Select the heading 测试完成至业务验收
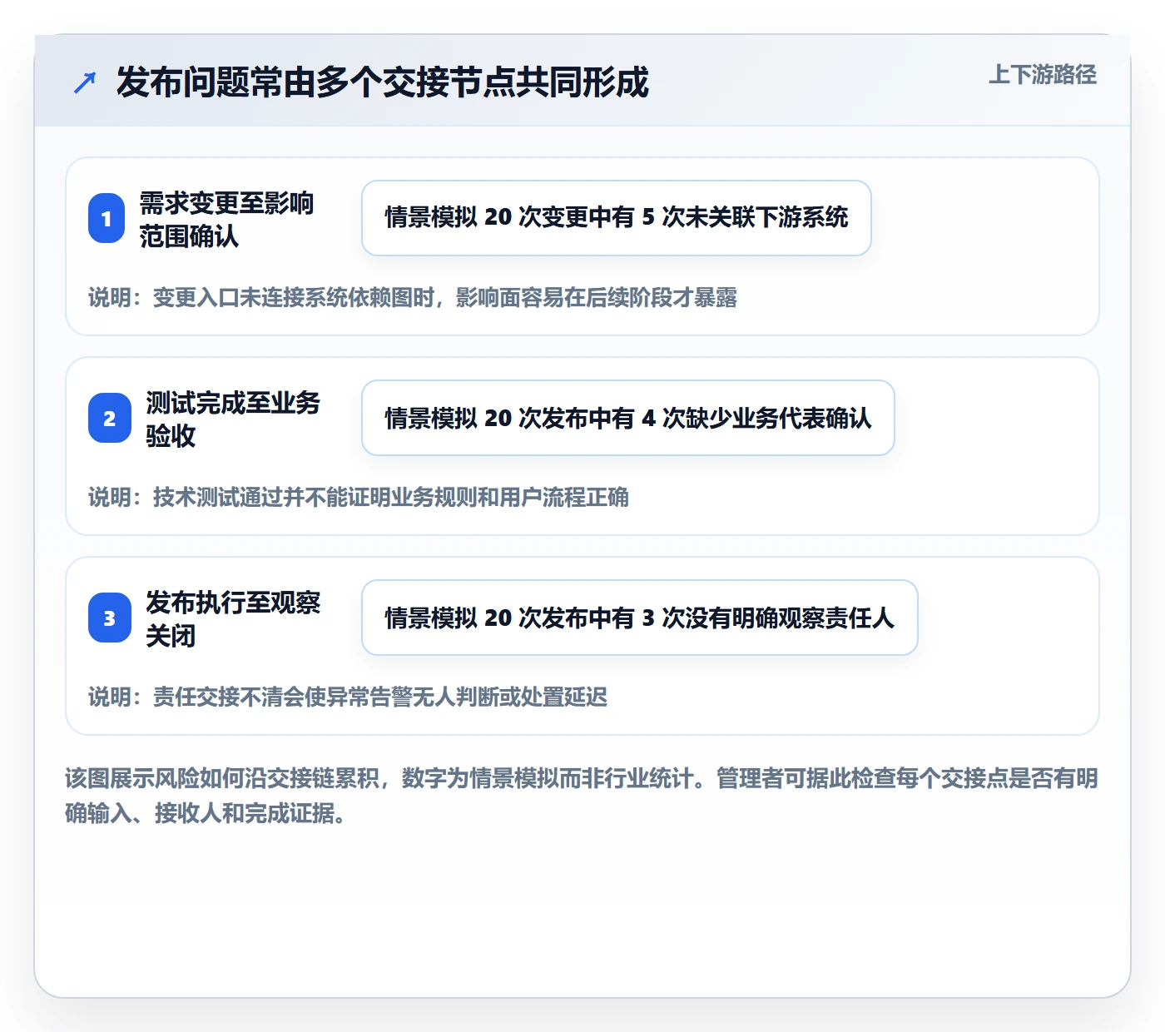The width and height of the screenshot is (1165, 1032). coord(233,419)
